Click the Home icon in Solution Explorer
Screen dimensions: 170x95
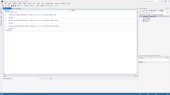pyautogui.click(x=144, y=11)
